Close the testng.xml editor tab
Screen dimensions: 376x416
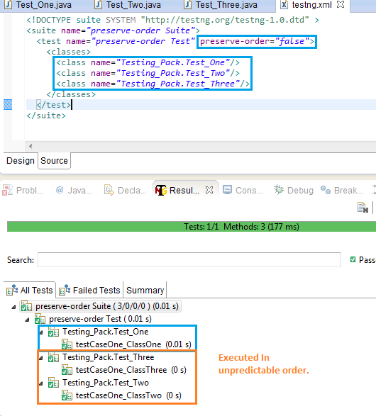click(x=341, y=4)
